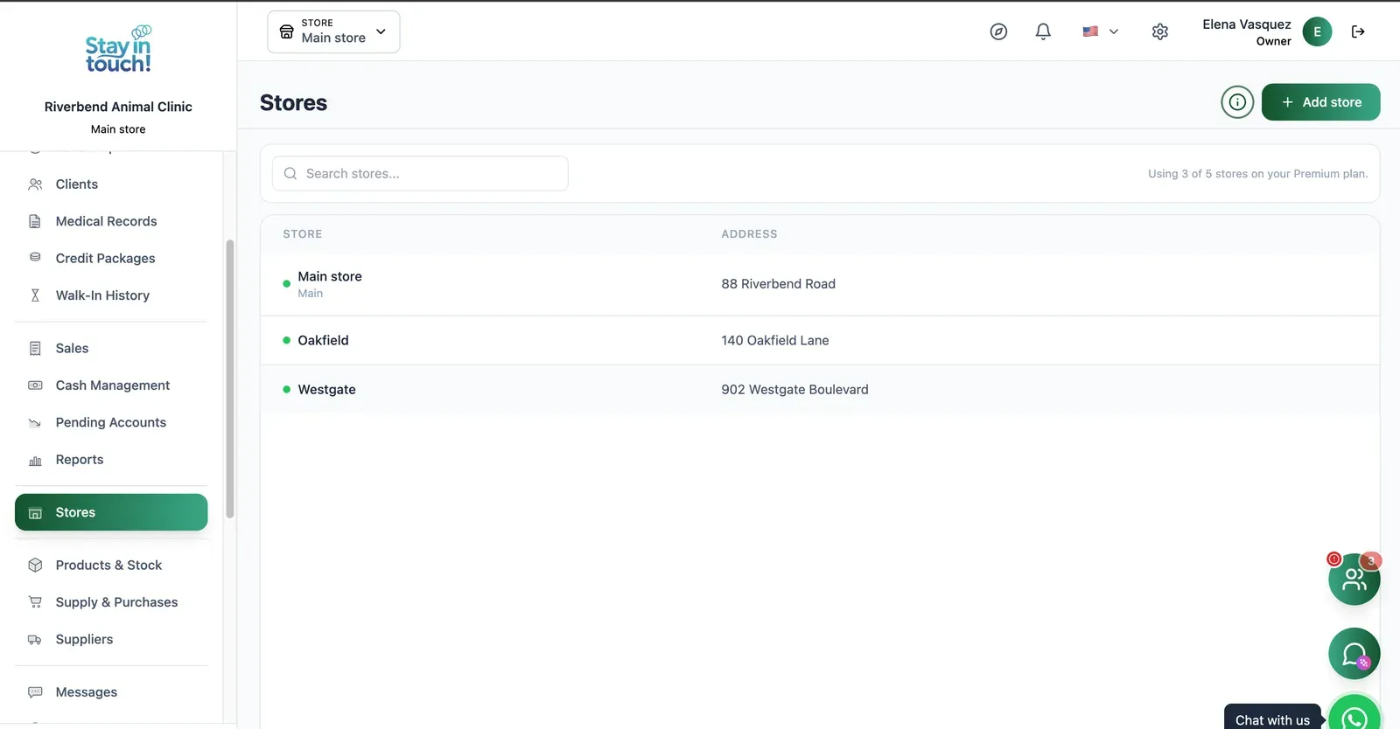1400x729 pixels.
Task: Open Pending Accounts
Action: click(x=111, y=422)
